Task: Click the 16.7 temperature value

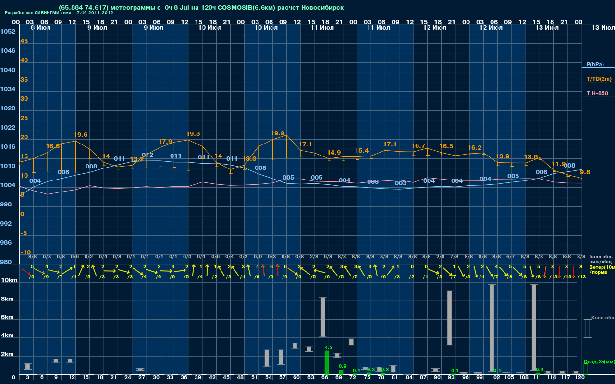Action: pyautogui.click(x=418, y=146)
